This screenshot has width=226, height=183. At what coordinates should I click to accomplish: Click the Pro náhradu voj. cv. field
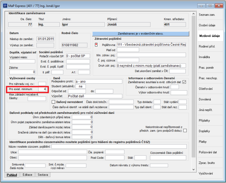click(x=42, y=84)
